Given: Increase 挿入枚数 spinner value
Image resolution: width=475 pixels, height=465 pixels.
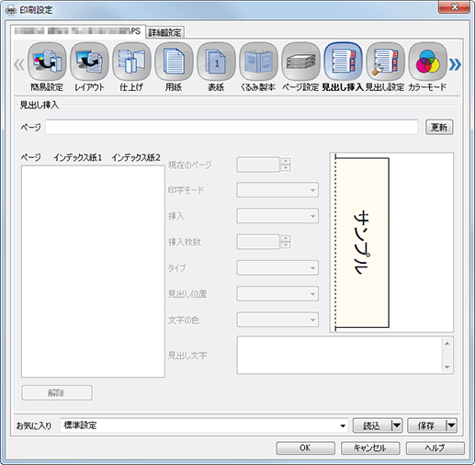Looking at the screenshot, I should [286, 238].
